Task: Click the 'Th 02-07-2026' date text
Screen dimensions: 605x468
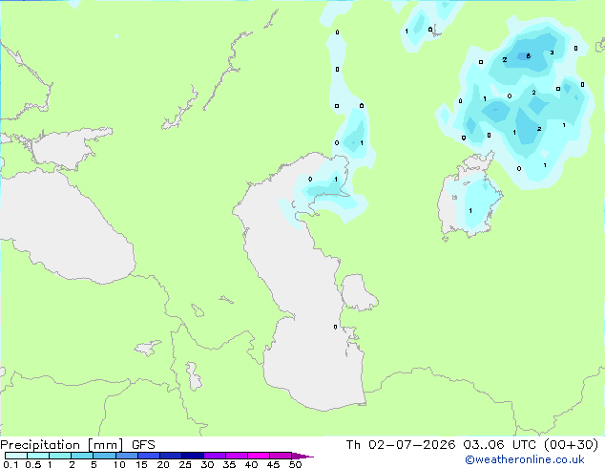Action: 401,445
